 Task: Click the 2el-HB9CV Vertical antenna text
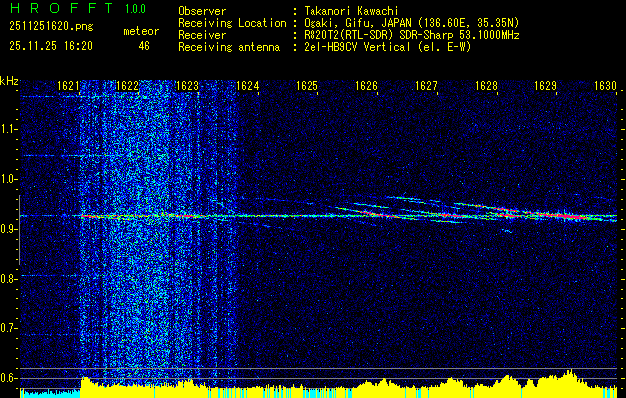[386, 47]
